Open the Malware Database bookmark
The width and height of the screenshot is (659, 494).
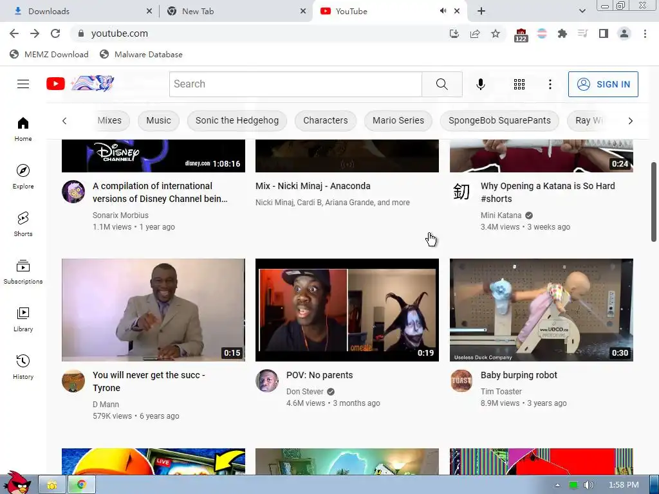(141, 54)
